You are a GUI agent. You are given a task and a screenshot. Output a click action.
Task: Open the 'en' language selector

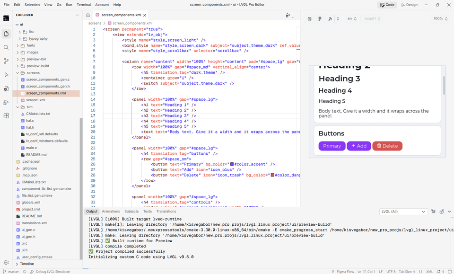click(352, 18)
